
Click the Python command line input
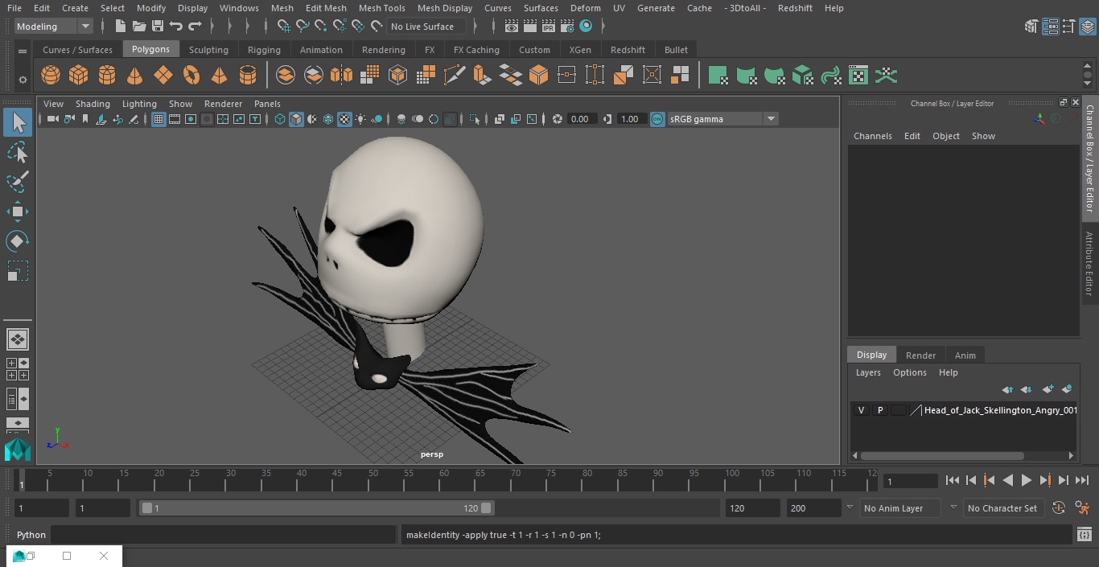224,535
